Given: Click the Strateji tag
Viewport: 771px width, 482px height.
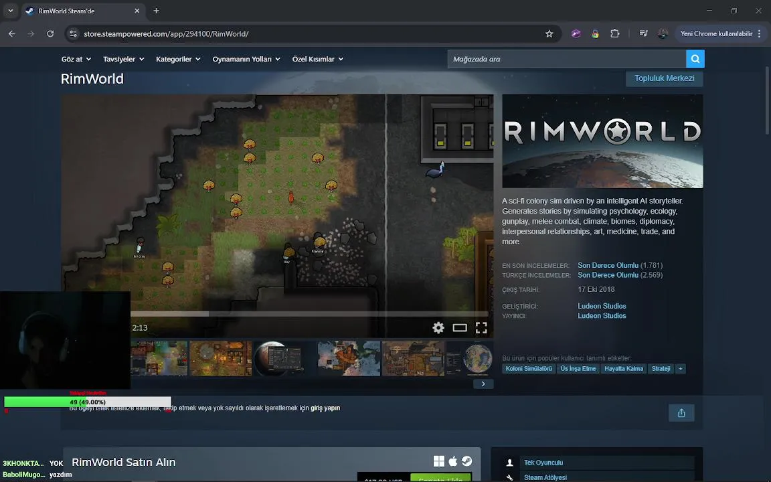Looking at the screenshot, I should click(661, 368).
